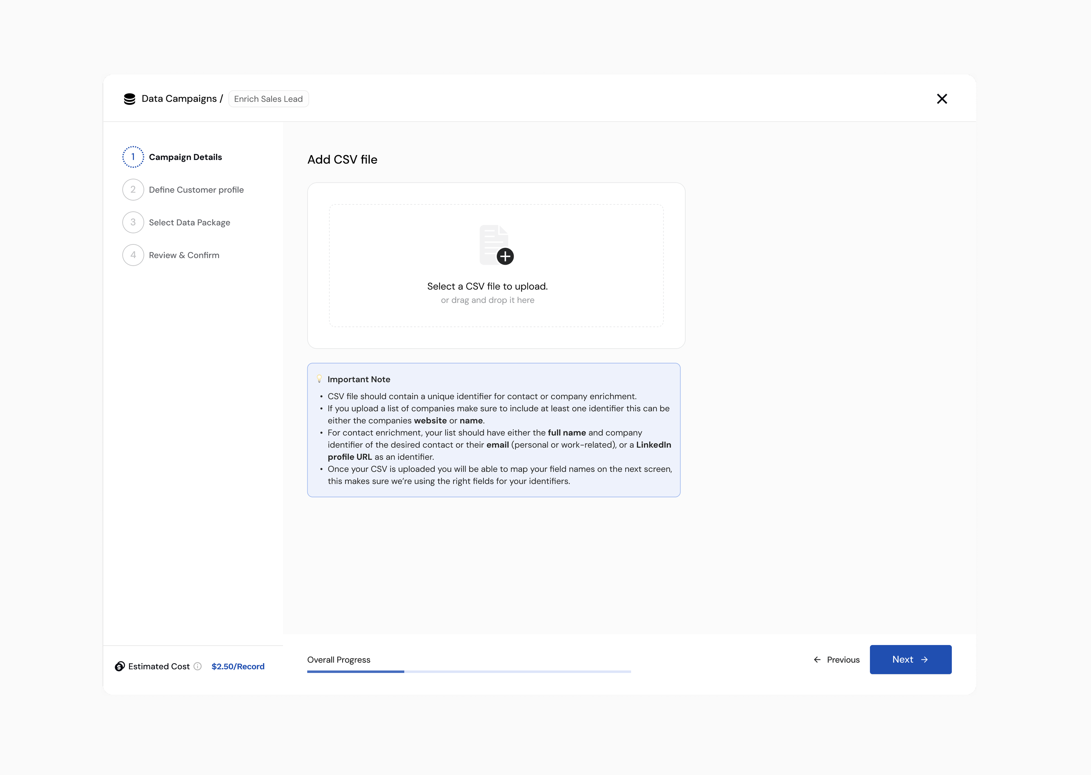Click the Overall Progress bar
This screenshot has height=775, width=1091.
coord(469,672)
